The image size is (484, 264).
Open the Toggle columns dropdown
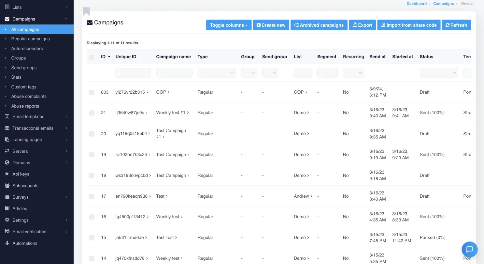(x=229, y=25)
